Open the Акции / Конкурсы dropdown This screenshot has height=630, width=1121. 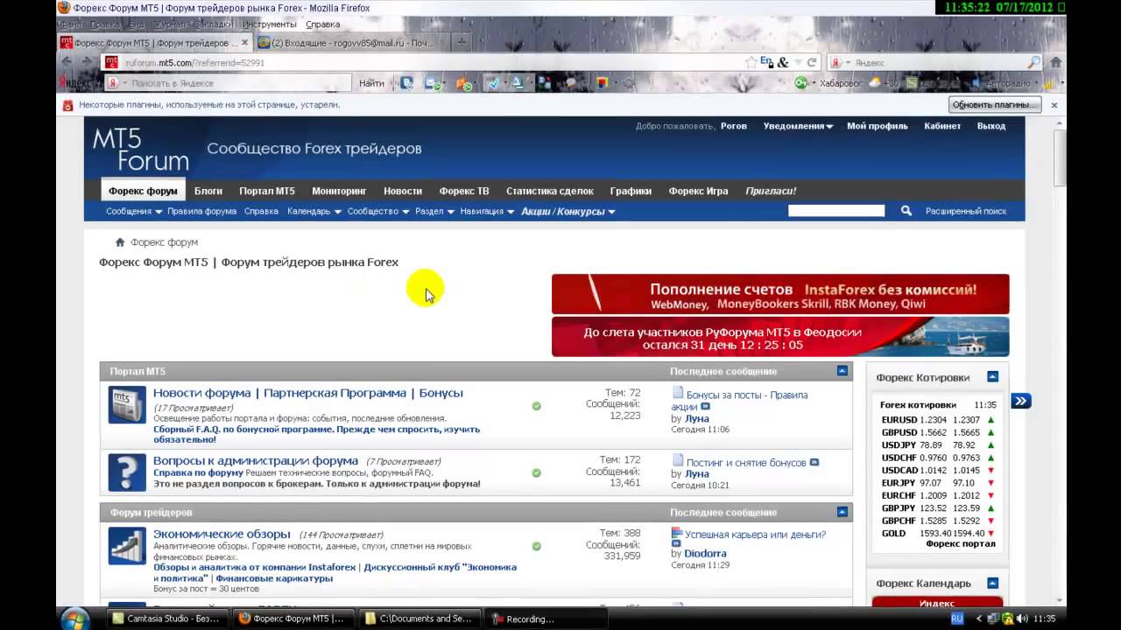(568, 211)
